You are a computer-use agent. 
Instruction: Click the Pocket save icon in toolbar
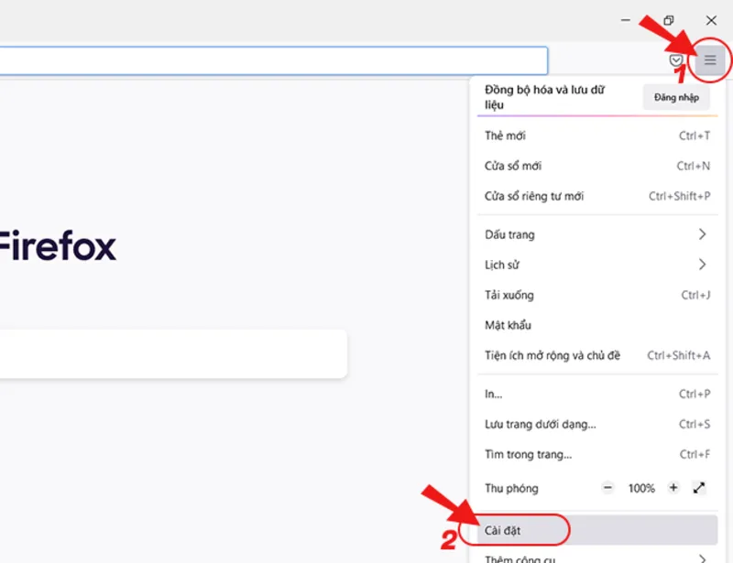[x=675, y=60]
